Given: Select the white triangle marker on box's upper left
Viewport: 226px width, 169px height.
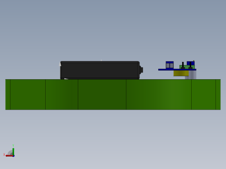Looking at the screenshot, I should (x=60, y=64).
